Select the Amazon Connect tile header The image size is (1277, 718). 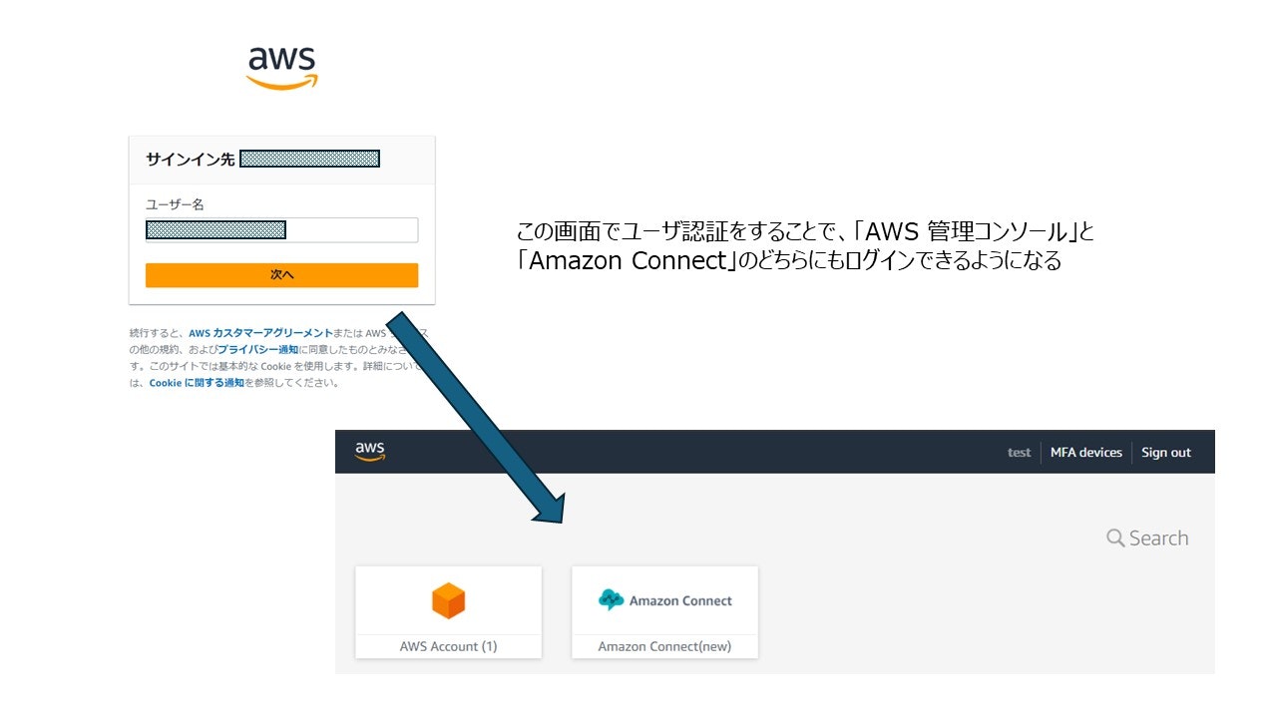click(x=664, y=599)
